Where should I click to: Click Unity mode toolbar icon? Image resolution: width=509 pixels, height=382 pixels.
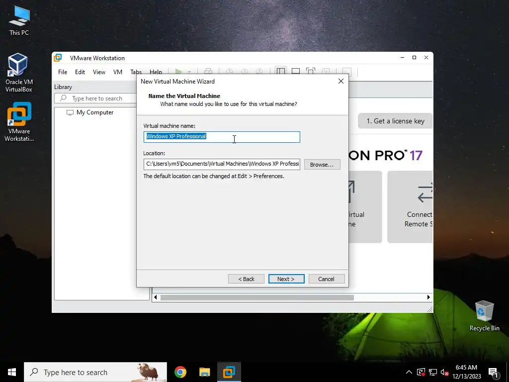pyautogui.click(x=326, y=72)
